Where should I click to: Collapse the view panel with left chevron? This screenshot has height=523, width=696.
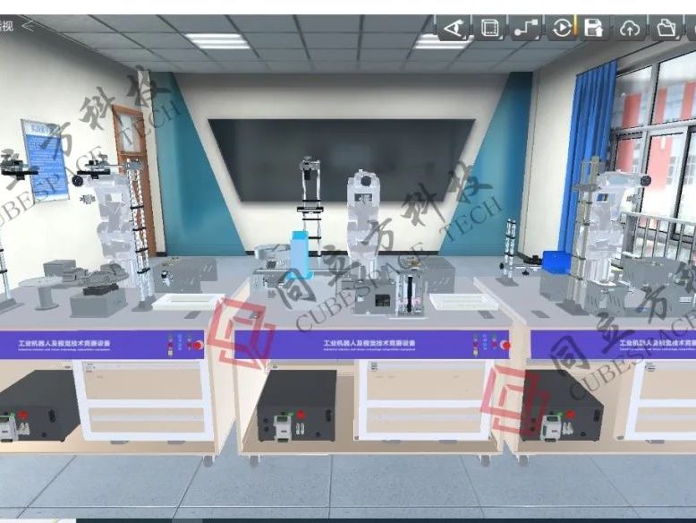pos(28,26)
